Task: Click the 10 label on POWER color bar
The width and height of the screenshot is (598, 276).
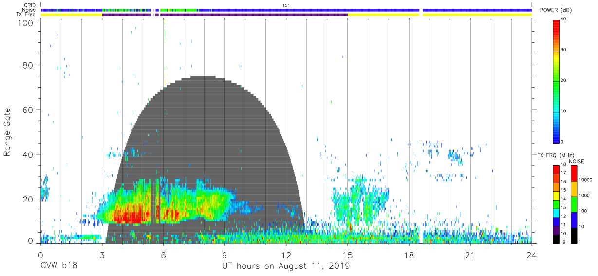Action: (564, 111)
